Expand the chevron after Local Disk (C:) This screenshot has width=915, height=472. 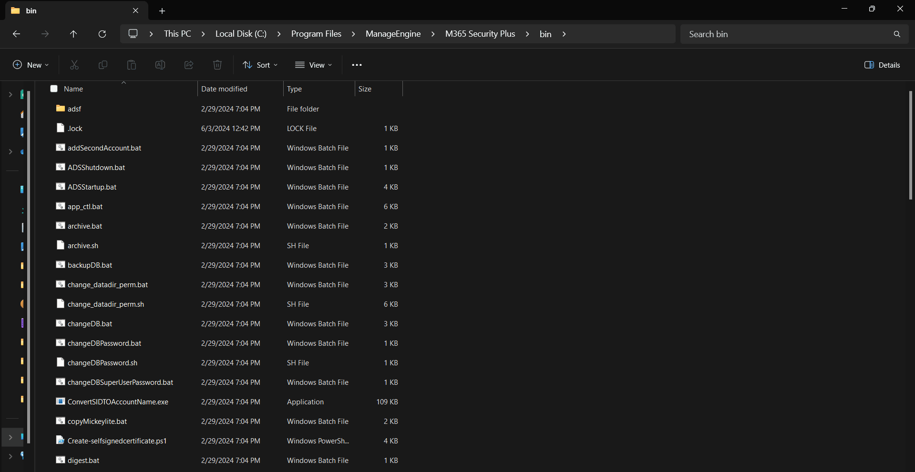point(279,34)
